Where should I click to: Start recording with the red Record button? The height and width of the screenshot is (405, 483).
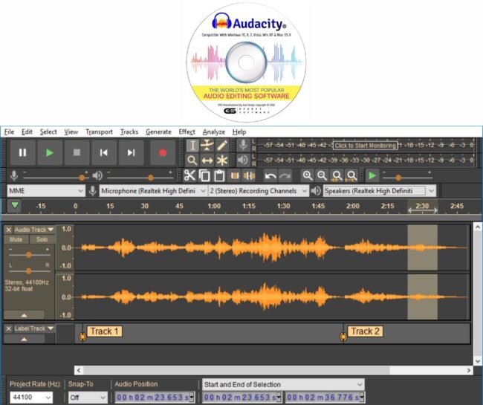(163, 152)
